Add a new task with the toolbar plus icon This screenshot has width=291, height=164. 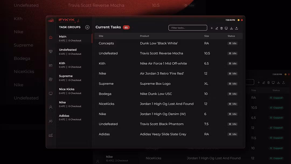point(212,28)
